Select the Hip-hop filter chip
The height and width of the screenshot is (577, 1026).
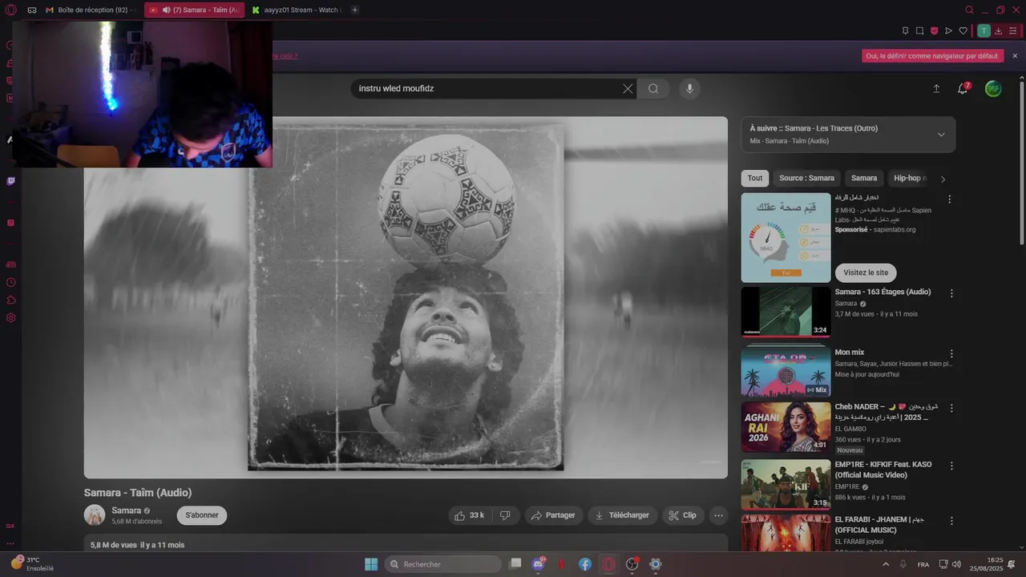click(x=908, y=178)
